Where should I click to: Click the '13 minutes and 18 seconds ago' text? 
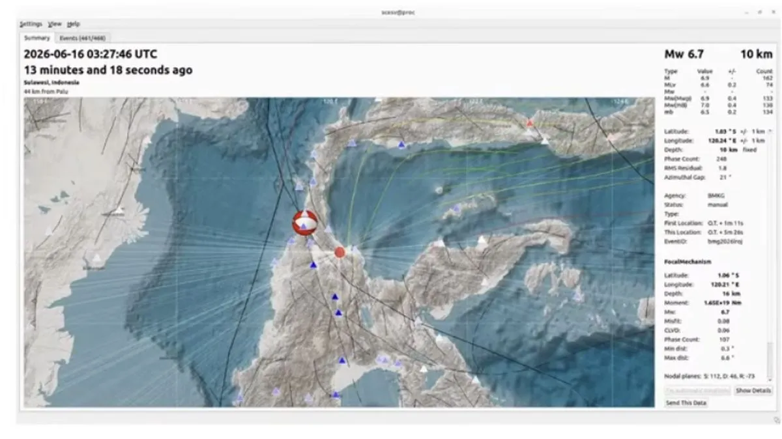108,70
